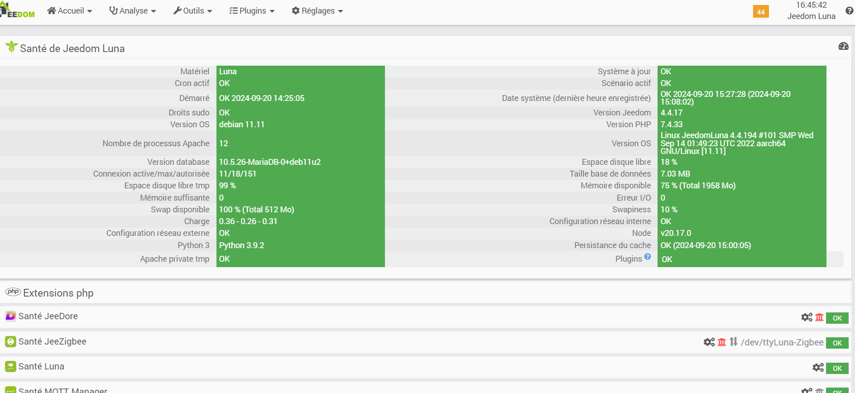Click the help question mark beside Plugins
Viewport: 855px width, 393px height.
pos(648,257)
